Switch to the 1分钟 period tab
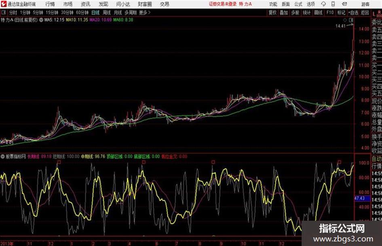 pos(25,13)
